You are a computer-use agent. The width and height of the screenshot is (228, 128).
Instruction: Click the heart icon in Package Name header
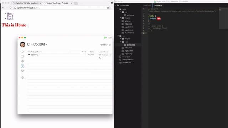pos(29,52)
